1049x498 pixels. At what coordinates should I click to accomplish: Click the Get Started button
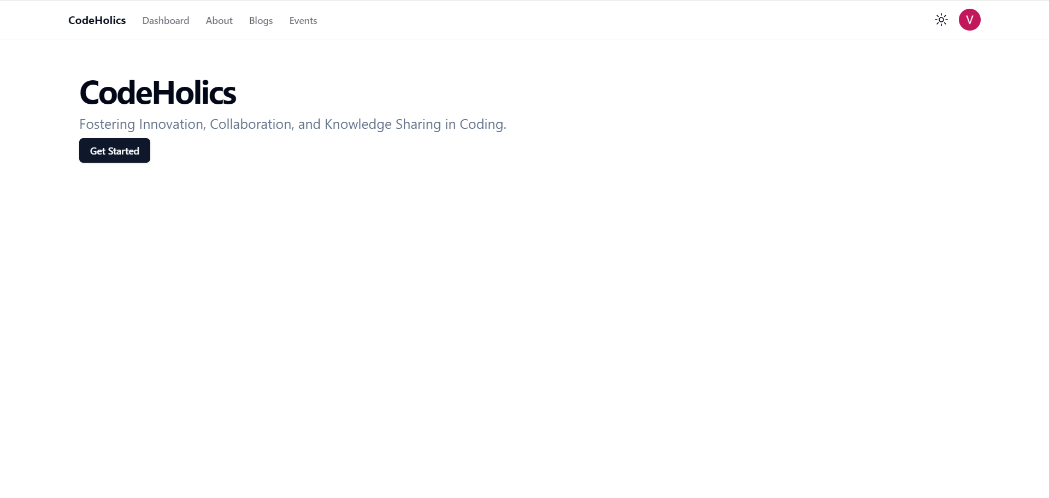pyautogui.click(x=115, y=151)
